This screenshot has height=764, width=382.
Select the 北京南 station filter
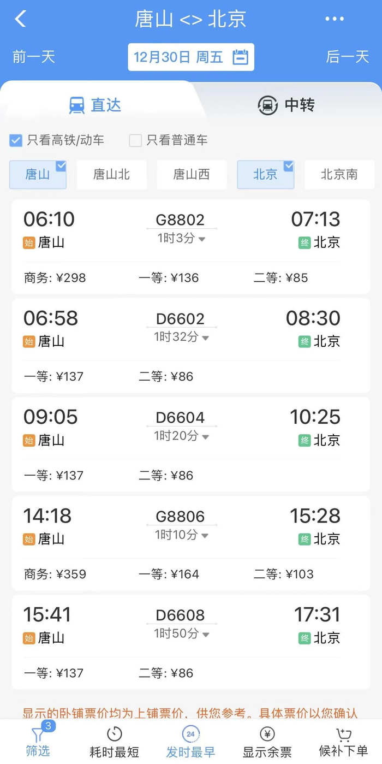(x=339, y=175)
